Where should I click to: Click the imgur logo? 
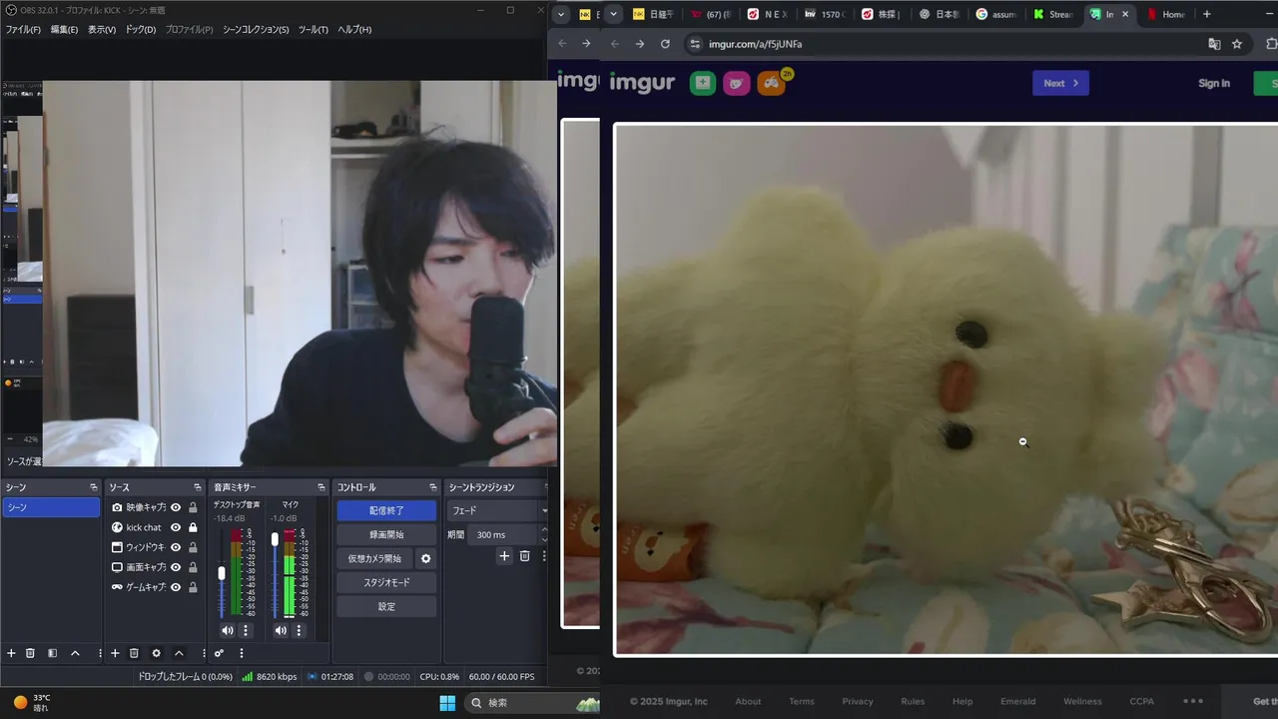tap(642, 83)
